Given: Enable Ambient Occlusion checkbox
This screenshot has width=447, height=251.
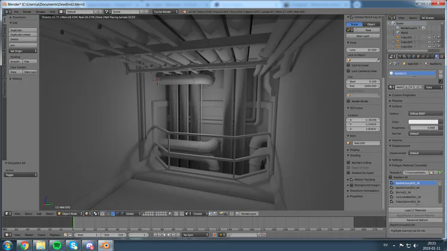Looking at the screenshot, I should click(x=349, y=172).
